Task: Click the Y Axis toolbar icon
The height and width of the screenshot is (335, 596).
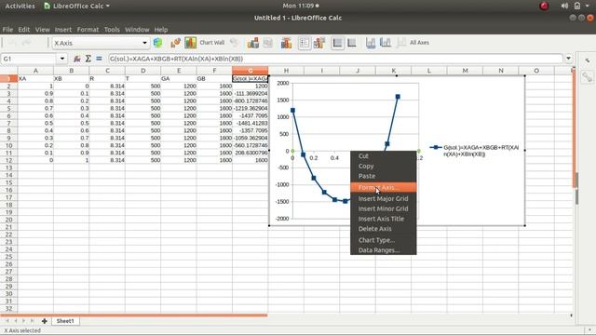Action: coord(386,43)
